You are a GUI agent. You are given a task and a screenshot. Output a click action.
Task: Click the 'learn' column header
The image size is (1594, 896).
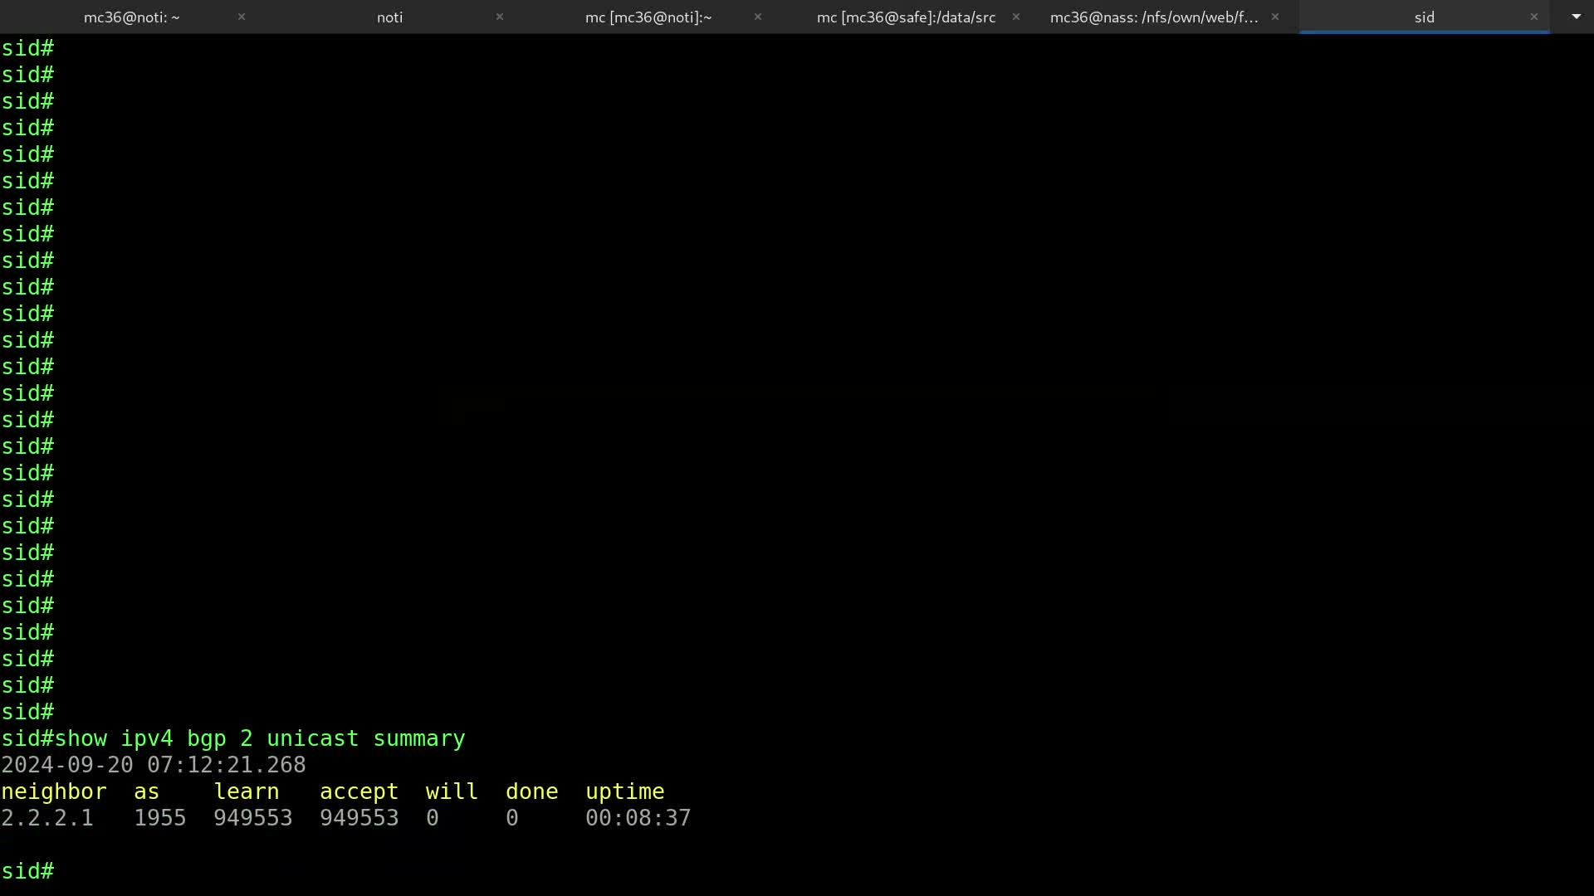click(x=247, y=791)
